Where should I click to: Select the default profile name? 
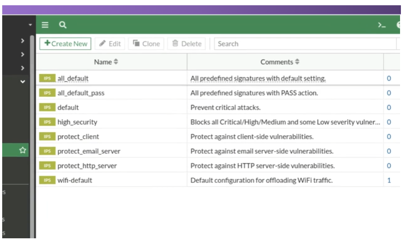[x=68, y=108]
